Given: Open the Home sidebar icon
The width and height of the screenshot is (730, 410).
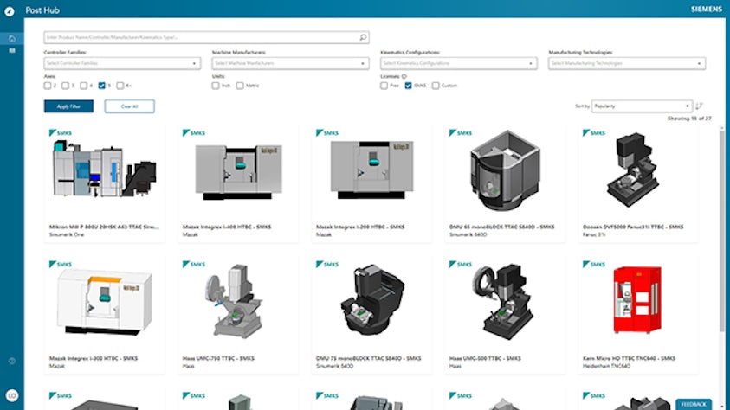Looking at the screenshot, I should 12,39.
